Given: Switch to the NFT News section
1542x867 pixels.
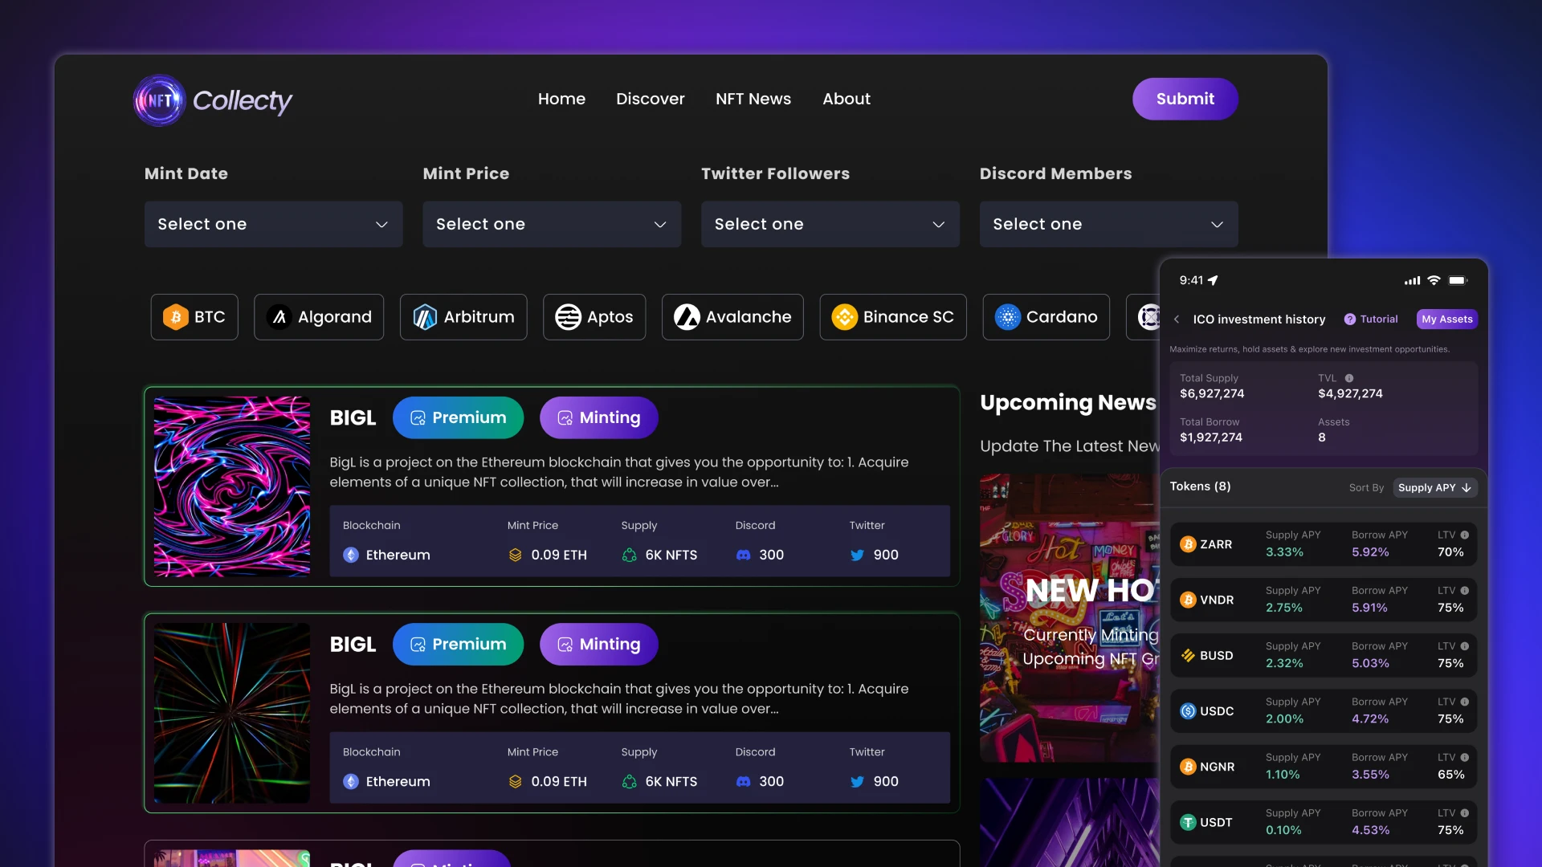Looking at the screenshot, I should tap(753, 99).
